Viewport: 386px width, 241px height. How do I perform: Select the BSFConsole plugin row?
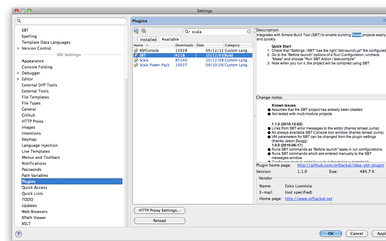[x=193, y=51]
